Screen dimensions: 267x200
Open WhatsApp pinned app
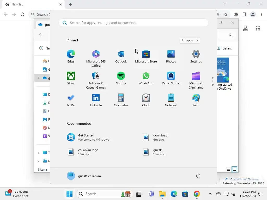(x=146, y=78)
